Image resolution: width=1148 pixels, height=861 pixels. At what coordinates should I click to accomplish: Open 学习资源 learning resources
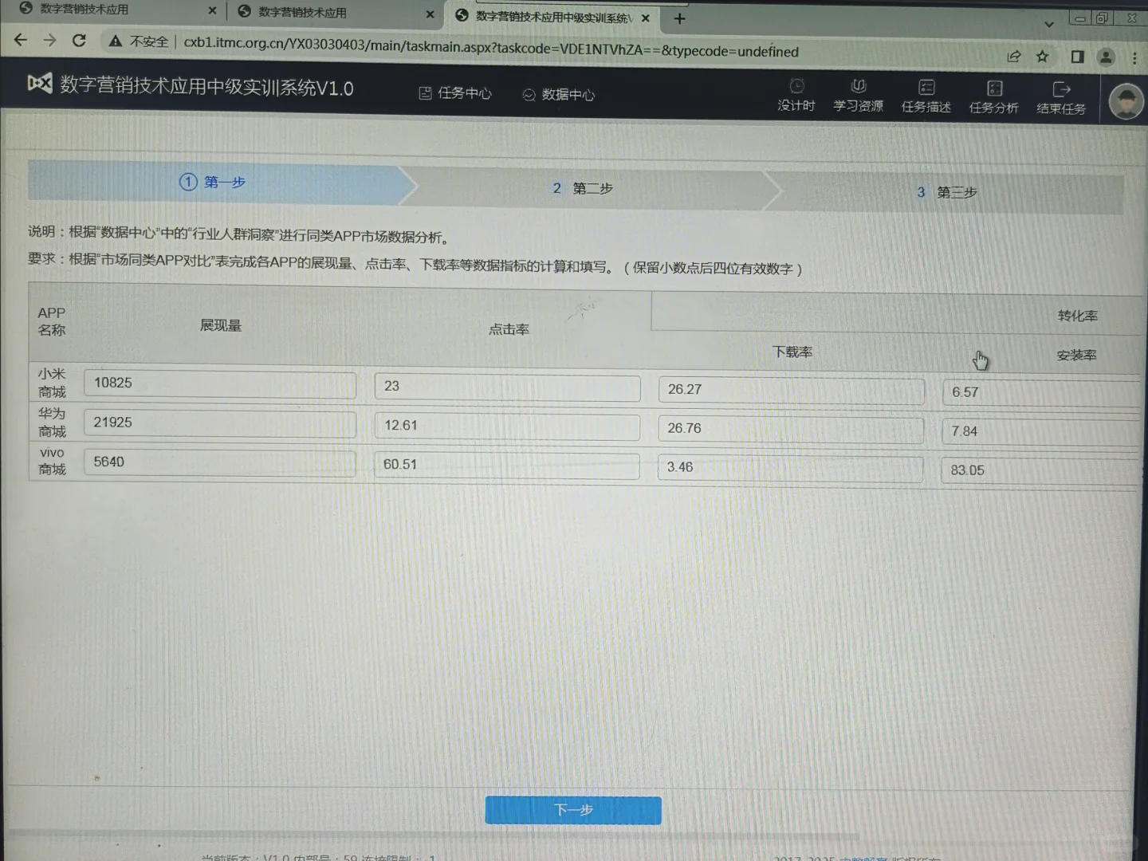pyautogui.click(x=858, y=96)
